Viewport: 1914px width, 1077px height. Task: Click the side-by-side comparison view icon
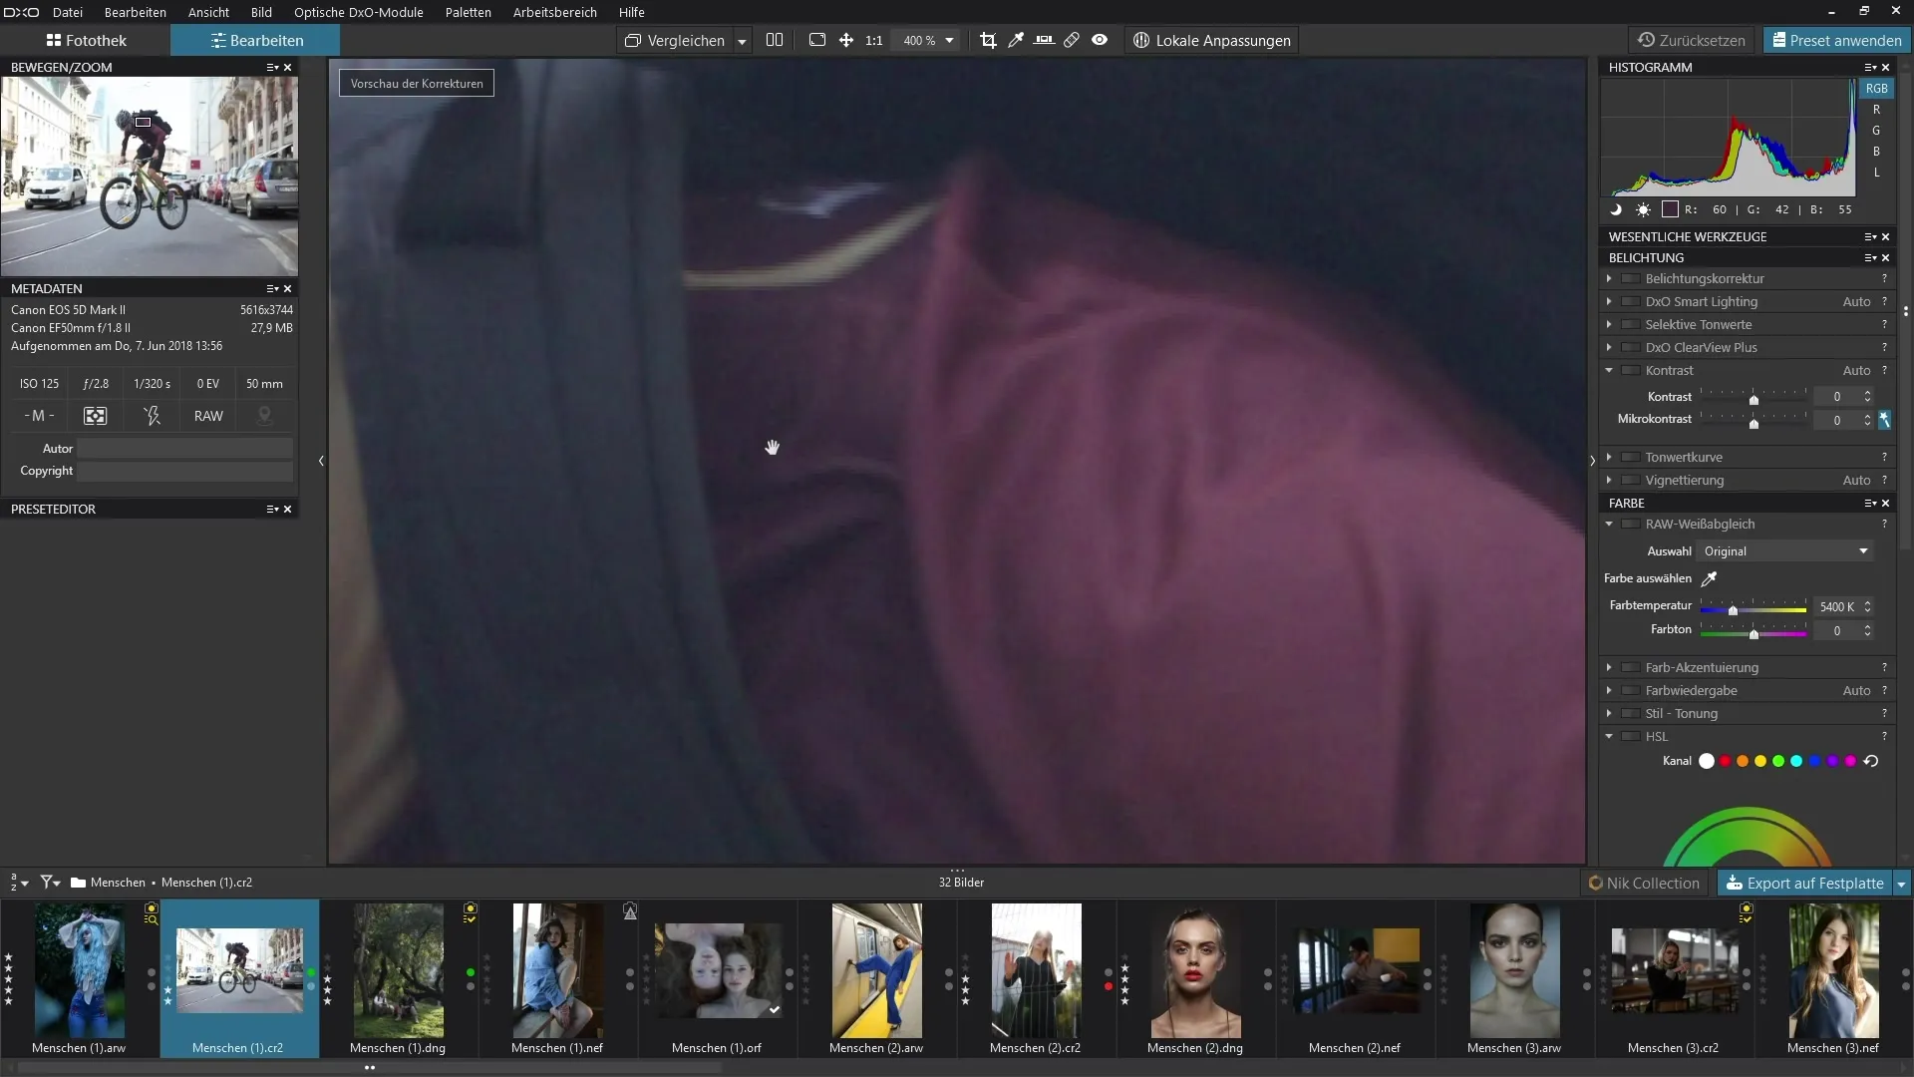[x=775, y=41]
